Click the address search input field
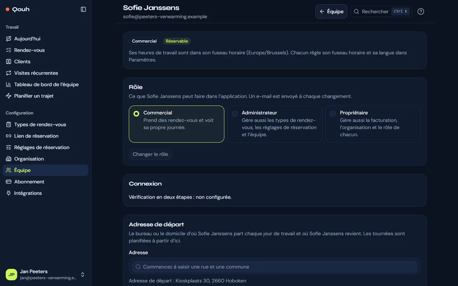The image size is (458, 286). click(275, 267)
